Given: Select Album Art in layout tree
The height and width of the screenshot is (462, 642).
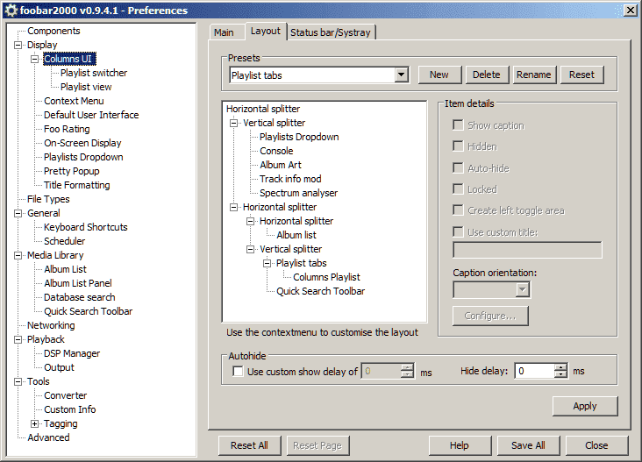Looking at the screenshot, I should coord(281,165).
